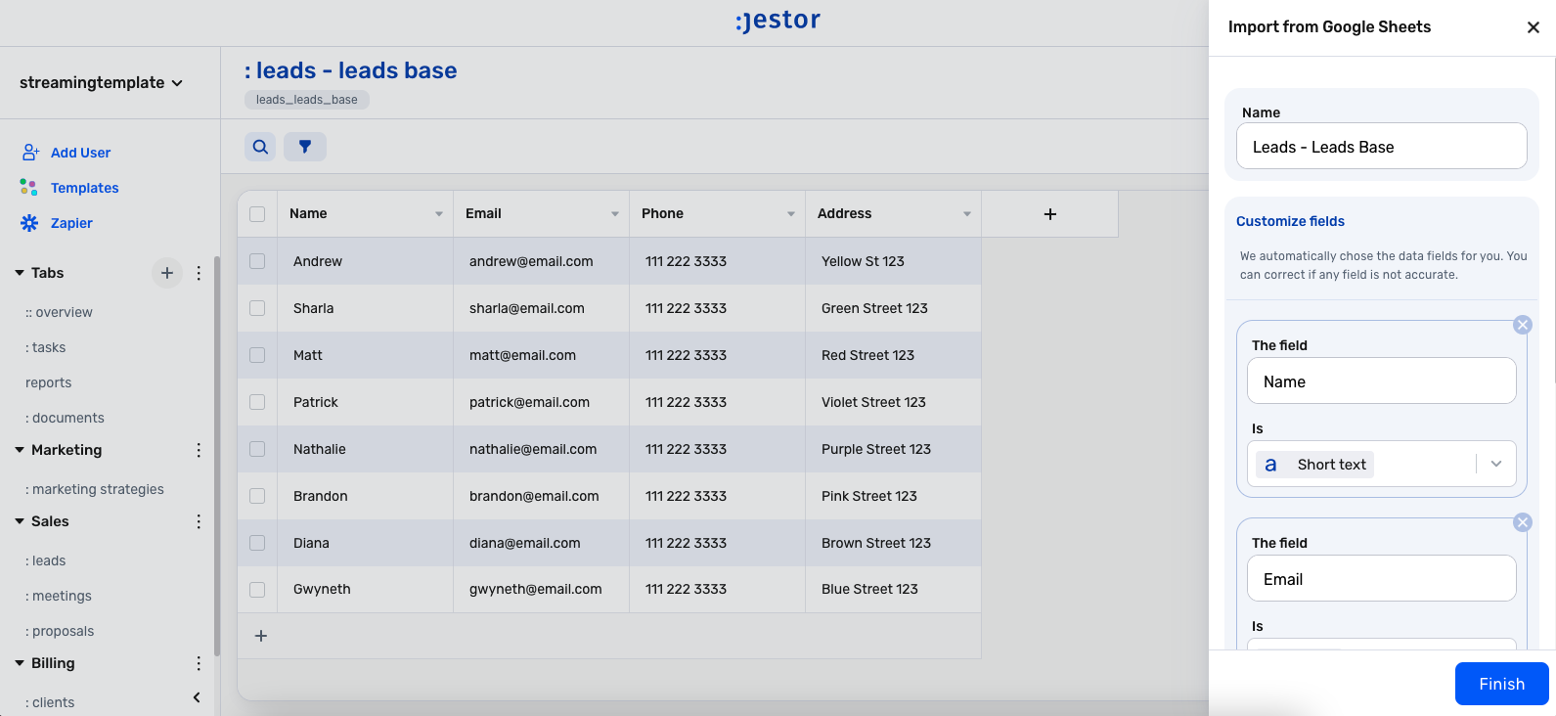Edit the first field name input 'Name'
This screenshot has height=716, width=1556.
coord(1381,380)
